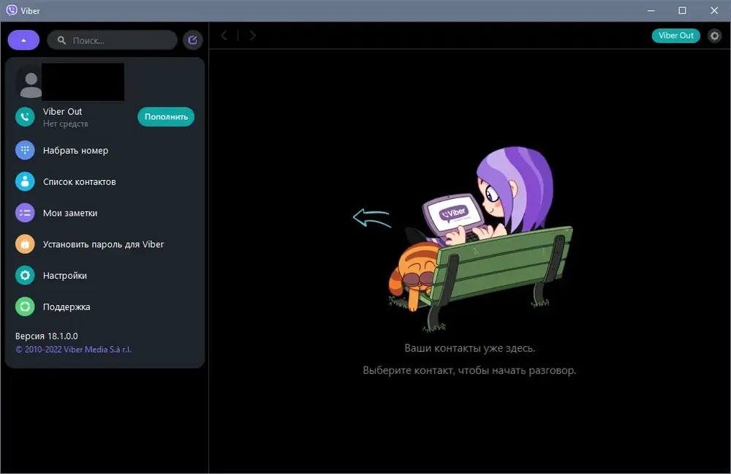Click the My Notes checklist icon
The width and height of the screenshot is (731, 474).
pyautogui.click(x=25, y=213)
